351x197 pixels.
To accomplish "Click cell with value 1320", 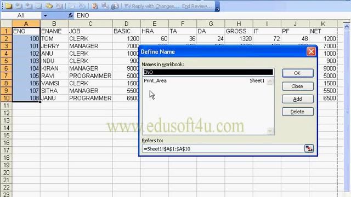I will point(239,39).
